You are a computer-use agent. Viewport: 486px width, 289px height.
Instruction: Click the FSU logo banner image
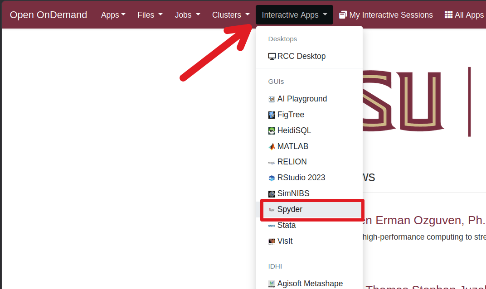(x=417, y=101)
